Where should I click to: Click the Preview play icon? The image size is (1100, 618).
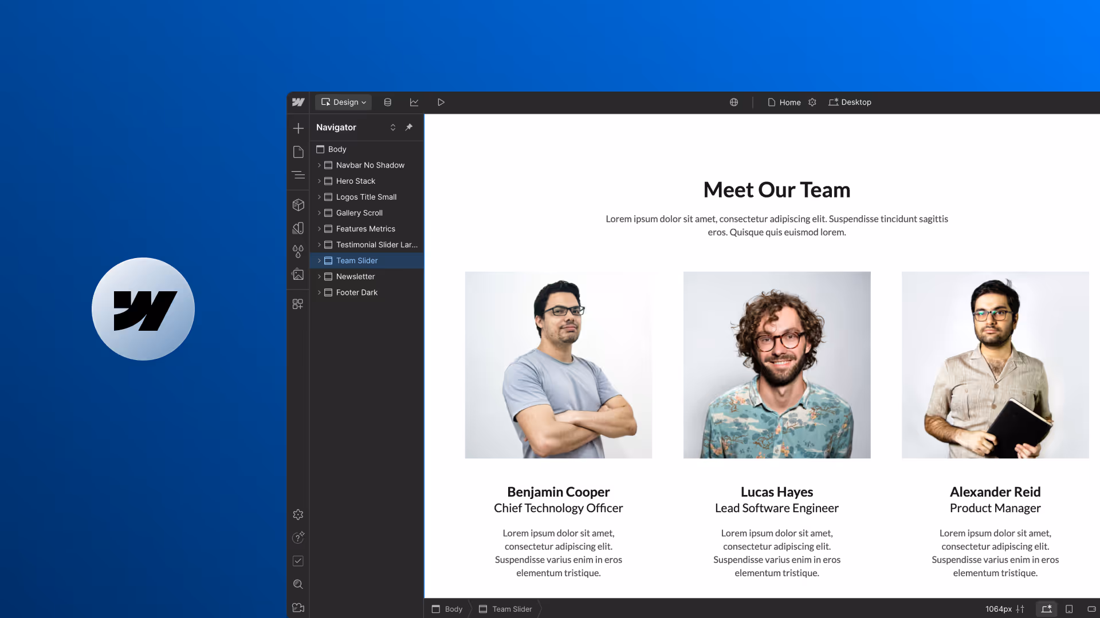(x=441, y=102)
